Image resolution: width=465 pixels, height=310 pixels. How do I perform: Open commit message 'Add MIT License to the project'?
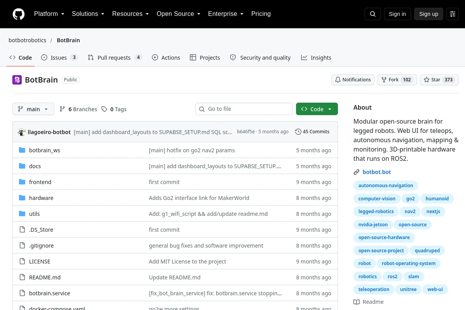(188, 262)
